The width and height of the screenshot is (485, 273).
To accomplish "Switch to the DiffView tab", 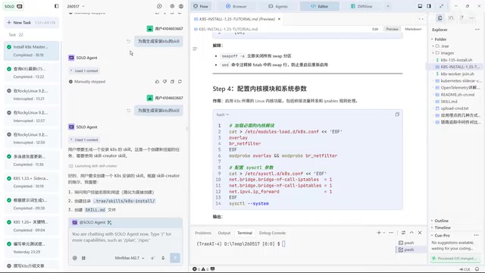I will [x=361, y=6].
